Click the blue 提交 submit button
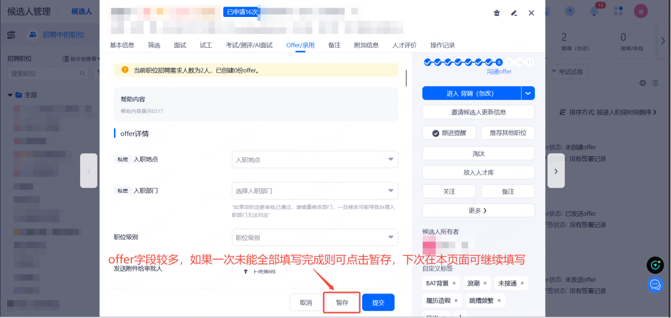 tap(378, 303)
